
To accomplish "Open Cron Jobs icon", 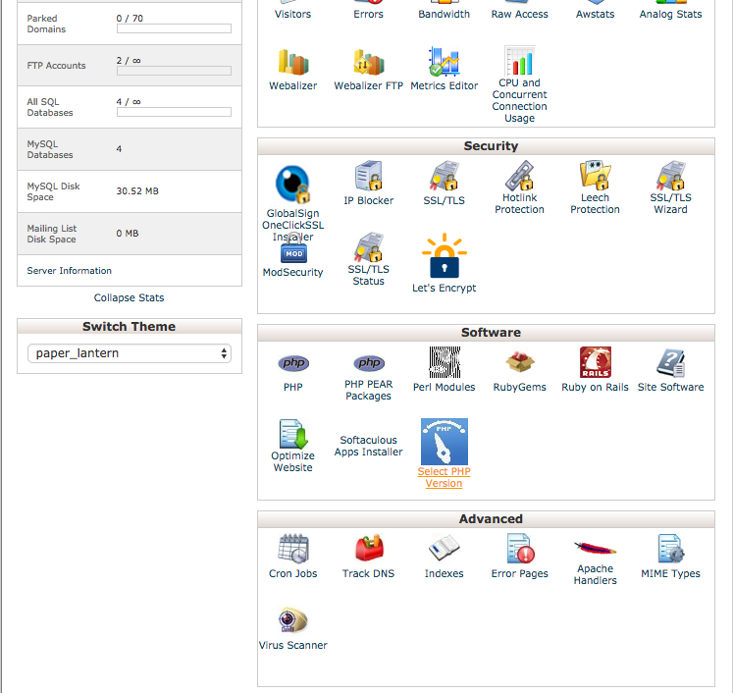I will click(x=293, y=548).
